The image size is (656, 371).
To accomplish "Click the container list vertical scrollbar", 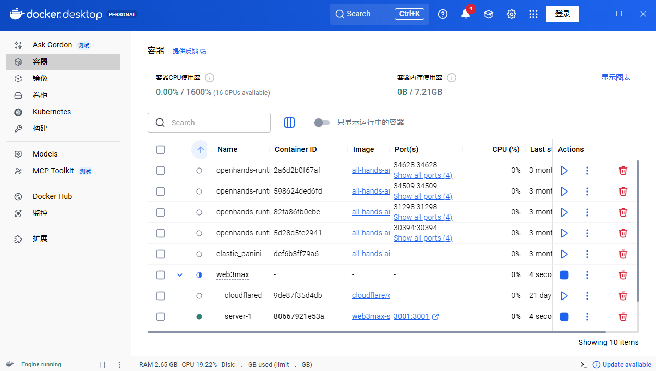I will [x=638, y=230].
